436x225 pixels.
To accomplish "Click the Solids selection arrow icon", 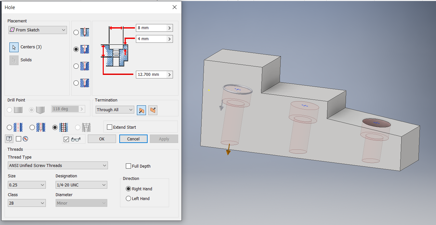I will coord(14,60).
